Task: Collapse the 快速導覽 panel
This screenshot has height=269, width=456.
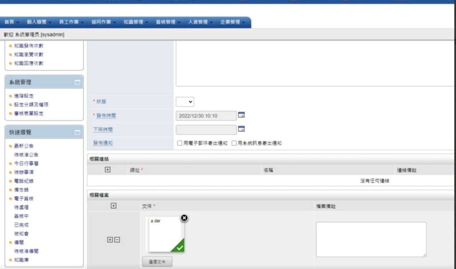Action: click(x=77, y=132)
